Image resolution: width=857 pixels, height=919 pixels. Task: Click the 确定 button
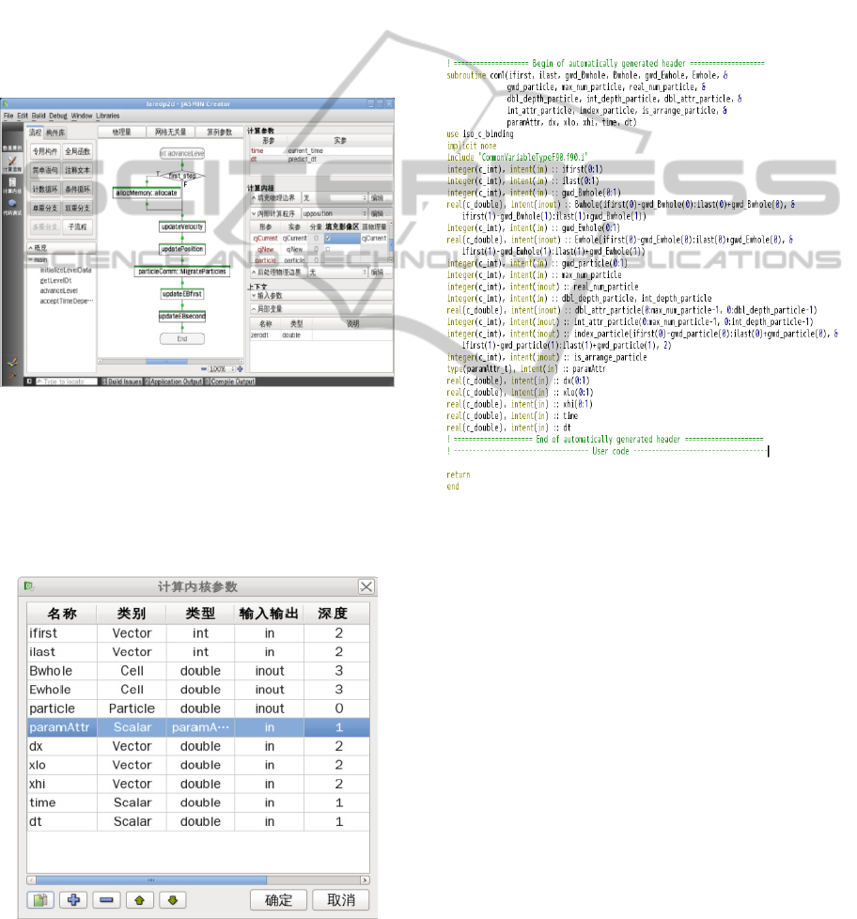point(279,899)
